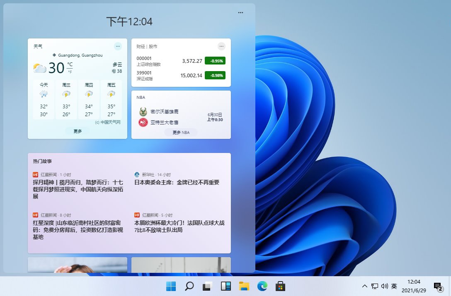The height and width of the screenshot is (296, 451).
Task: Open the Start menu from the taskbar
Action: (x=171, y=286)
